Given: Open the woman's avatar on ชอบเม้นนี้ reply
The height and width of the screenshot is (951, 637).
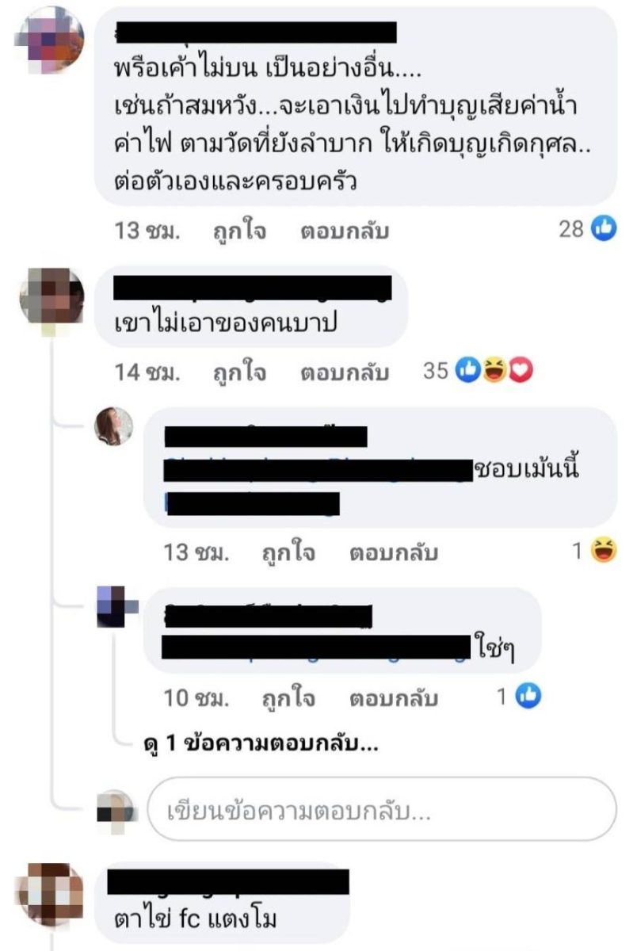Looking at the screenshot, I should point(114,427).
